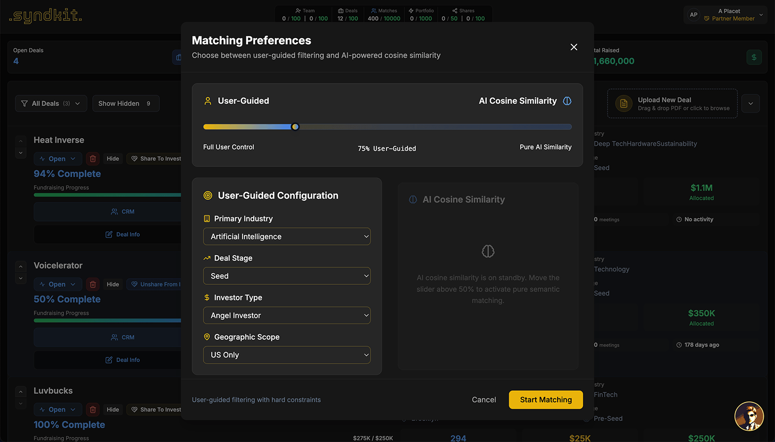Click the green dollar icon by Total Raised

click(x=754, y=57)
